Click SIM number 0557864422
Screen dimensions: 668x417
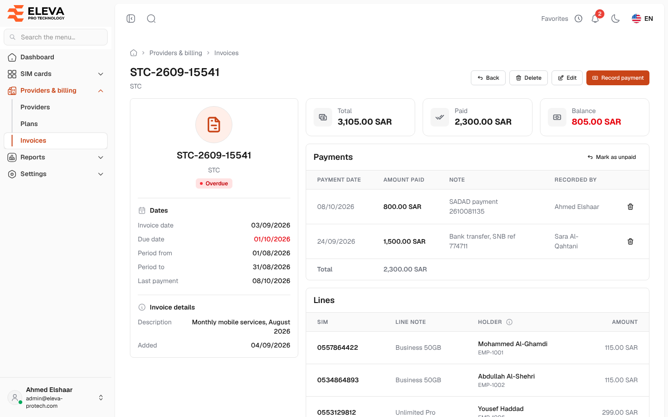coord(338,347)
